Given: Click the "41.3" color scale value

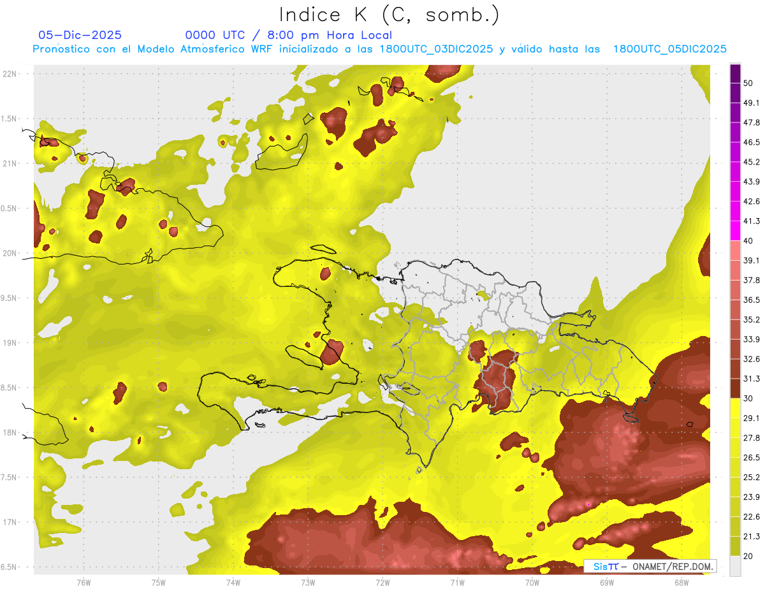Looking at the screenshot, I should [x=751, y=221].
